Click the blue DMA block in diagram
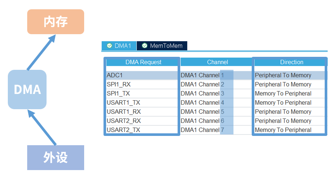Viewport: 334px width, 179px height. coord(27,89)
